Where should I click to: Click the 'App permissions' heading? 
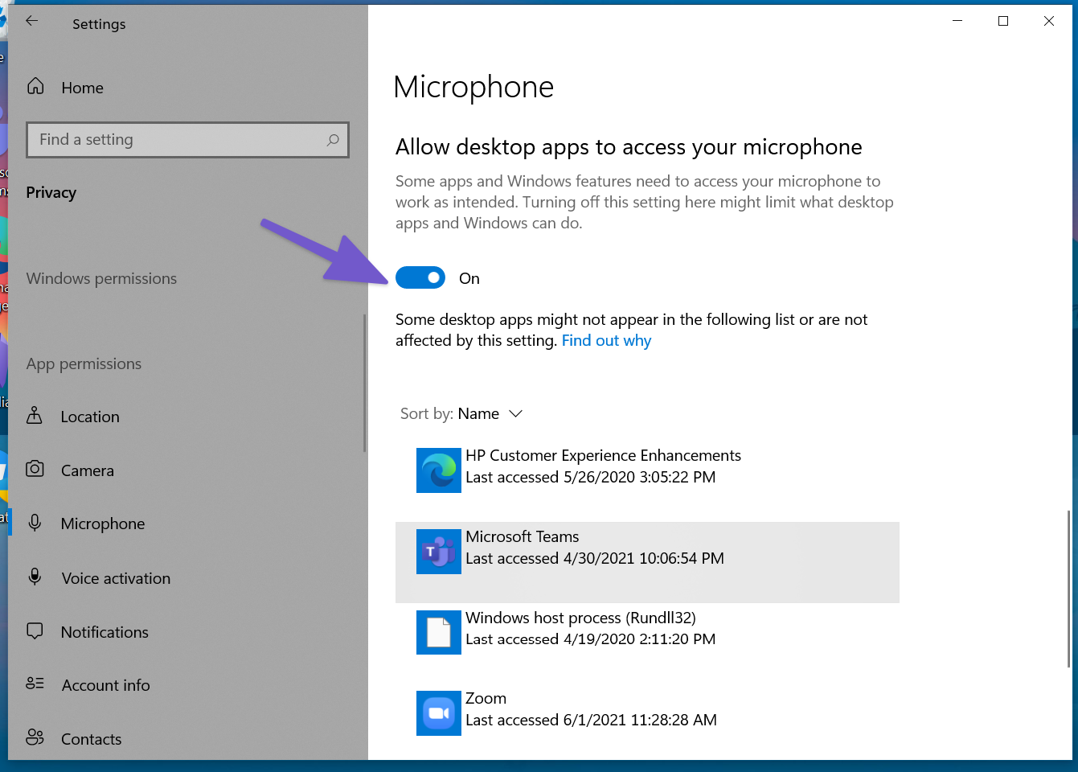(x=84, y=363)
